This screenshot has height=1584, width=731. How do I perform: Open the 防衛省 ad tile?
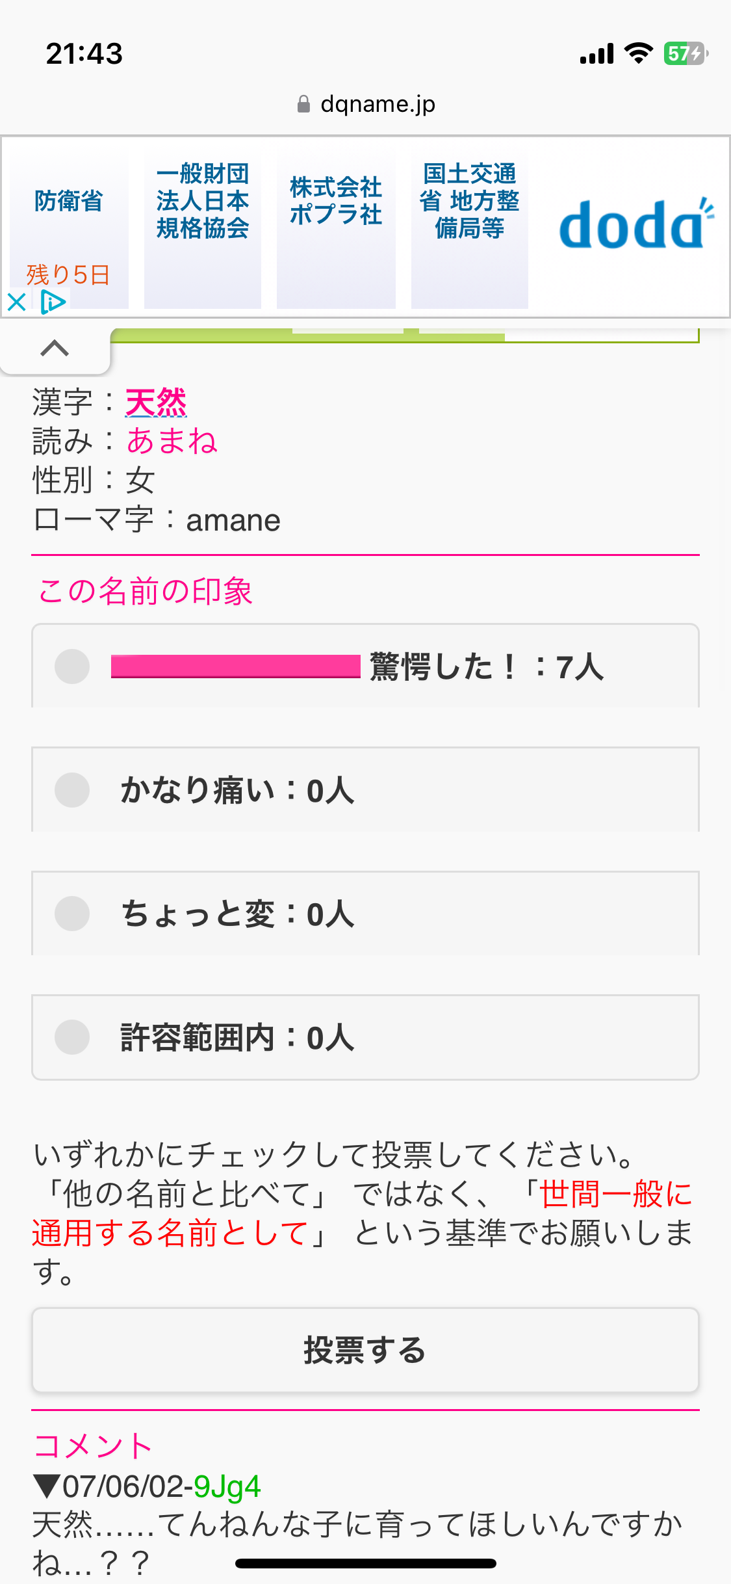click(x=68, y=229)
